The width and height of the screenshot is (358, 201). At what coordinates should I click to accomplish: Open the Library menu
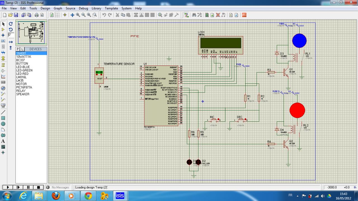[x=96, y=8]
